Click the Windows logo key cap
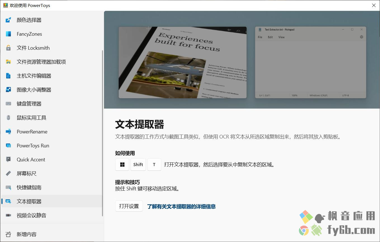Screen dimensions: 380x242 pyautogui.click(x=122, y=164)
